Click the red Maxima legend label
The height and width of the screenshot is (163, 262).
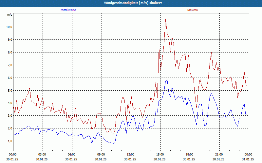click(x=193, y=10)
